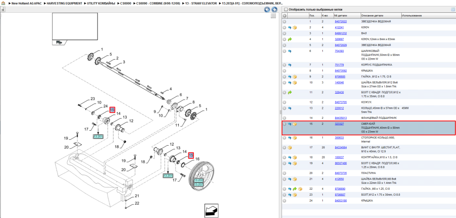Click the box icon in the row for part 9706690
This screenshot has height=218, width=456.
pyautogui.click(x=300, y=189)
